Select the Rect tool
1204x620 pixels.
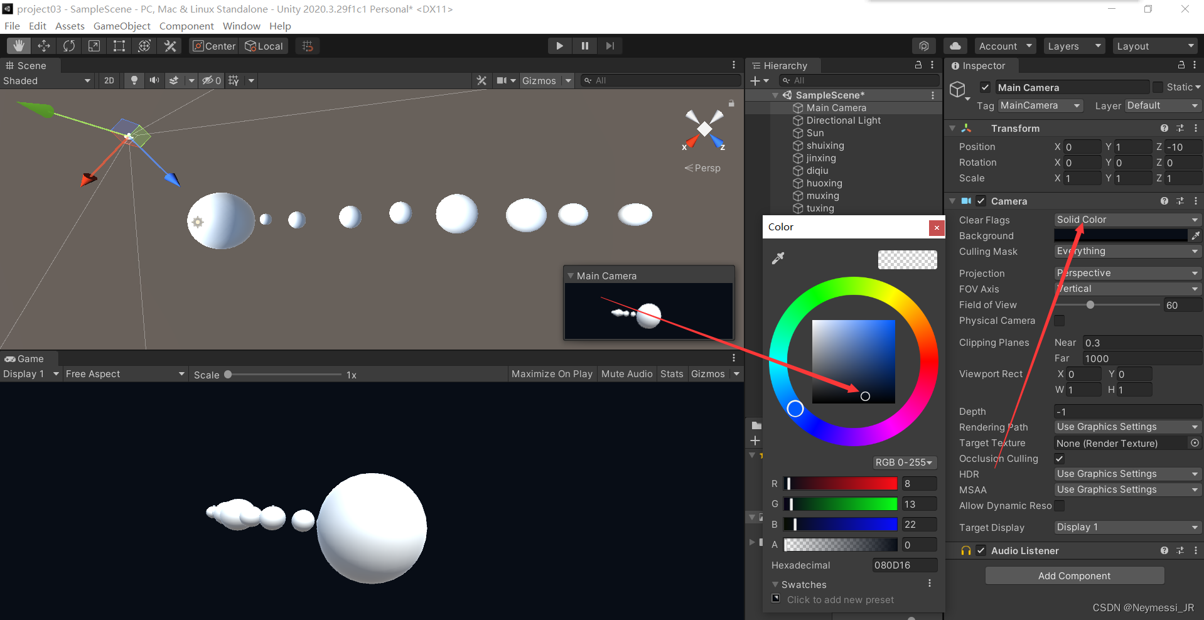119,46
